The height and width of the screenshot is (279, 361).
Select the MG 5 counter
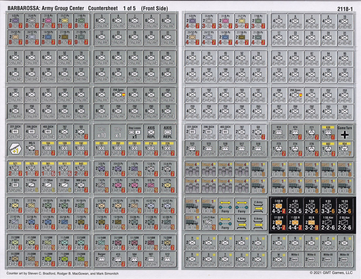click(32, 149)
